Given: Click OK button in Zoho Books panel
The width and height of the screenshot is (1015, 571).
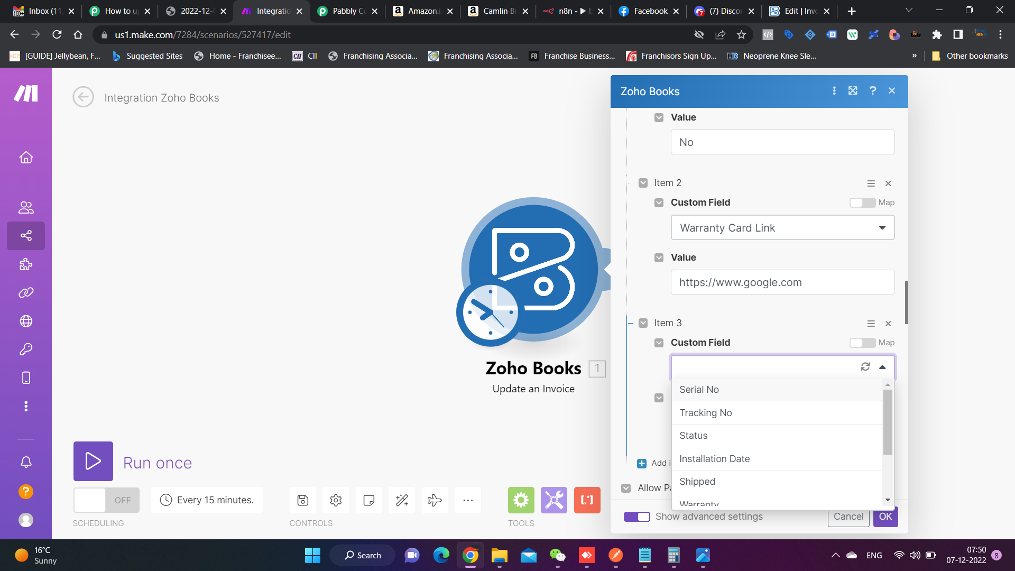Looking at the screenshot, I should coord(885,517).
